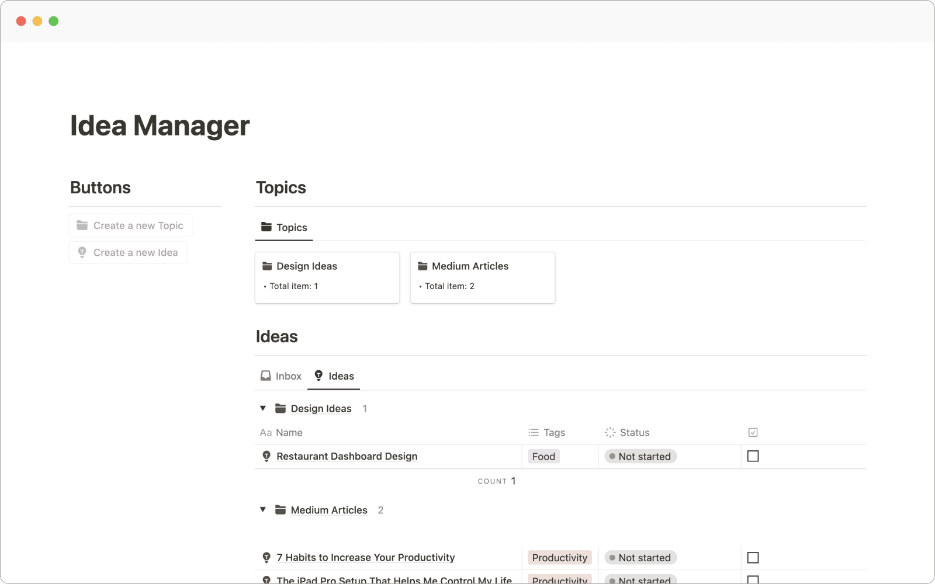Open the Medium Articles topic card
935x584 pixels.
click(483, 277)
